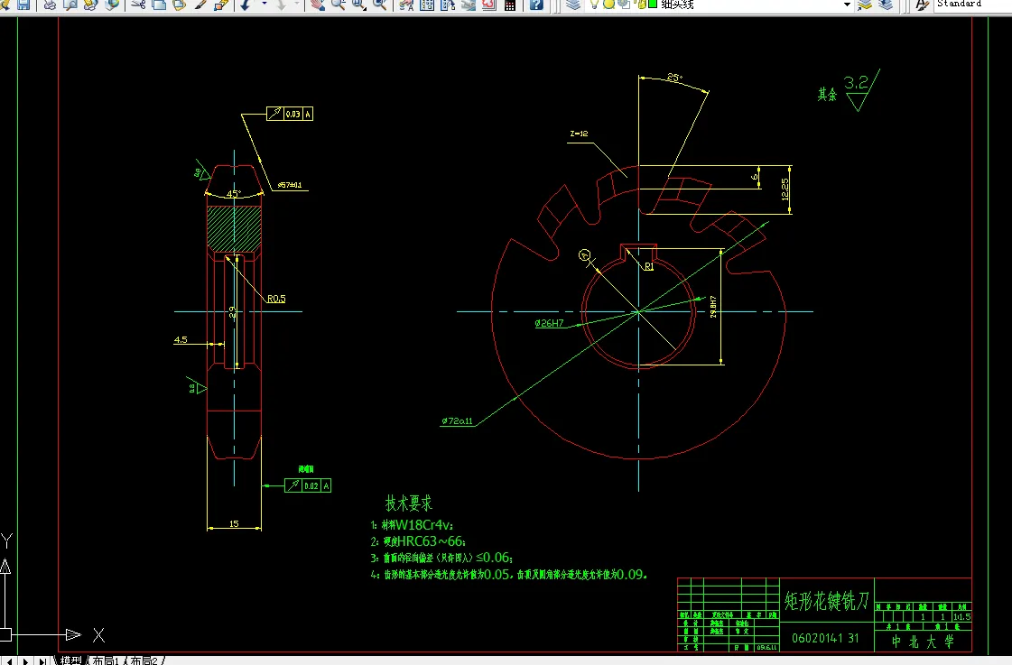The image size is (1012, 665).
Task: Open the Markup Set Manager icon
Action: point(489,5)
